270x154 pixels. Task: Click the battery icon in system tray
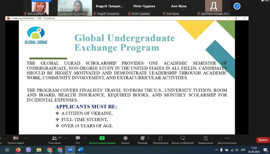pyautogui.click(x=226, y=150)
